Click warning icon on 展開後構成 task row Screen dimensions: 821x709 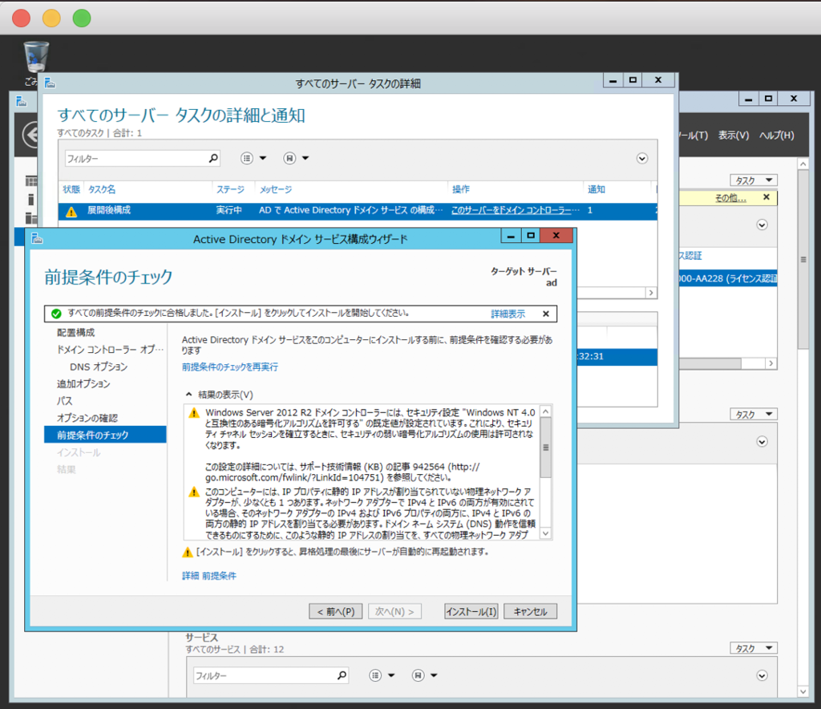click(x=71, y=211)
